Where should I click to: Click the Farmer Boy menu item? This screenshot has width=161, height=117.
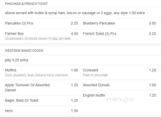click(14, 34)
